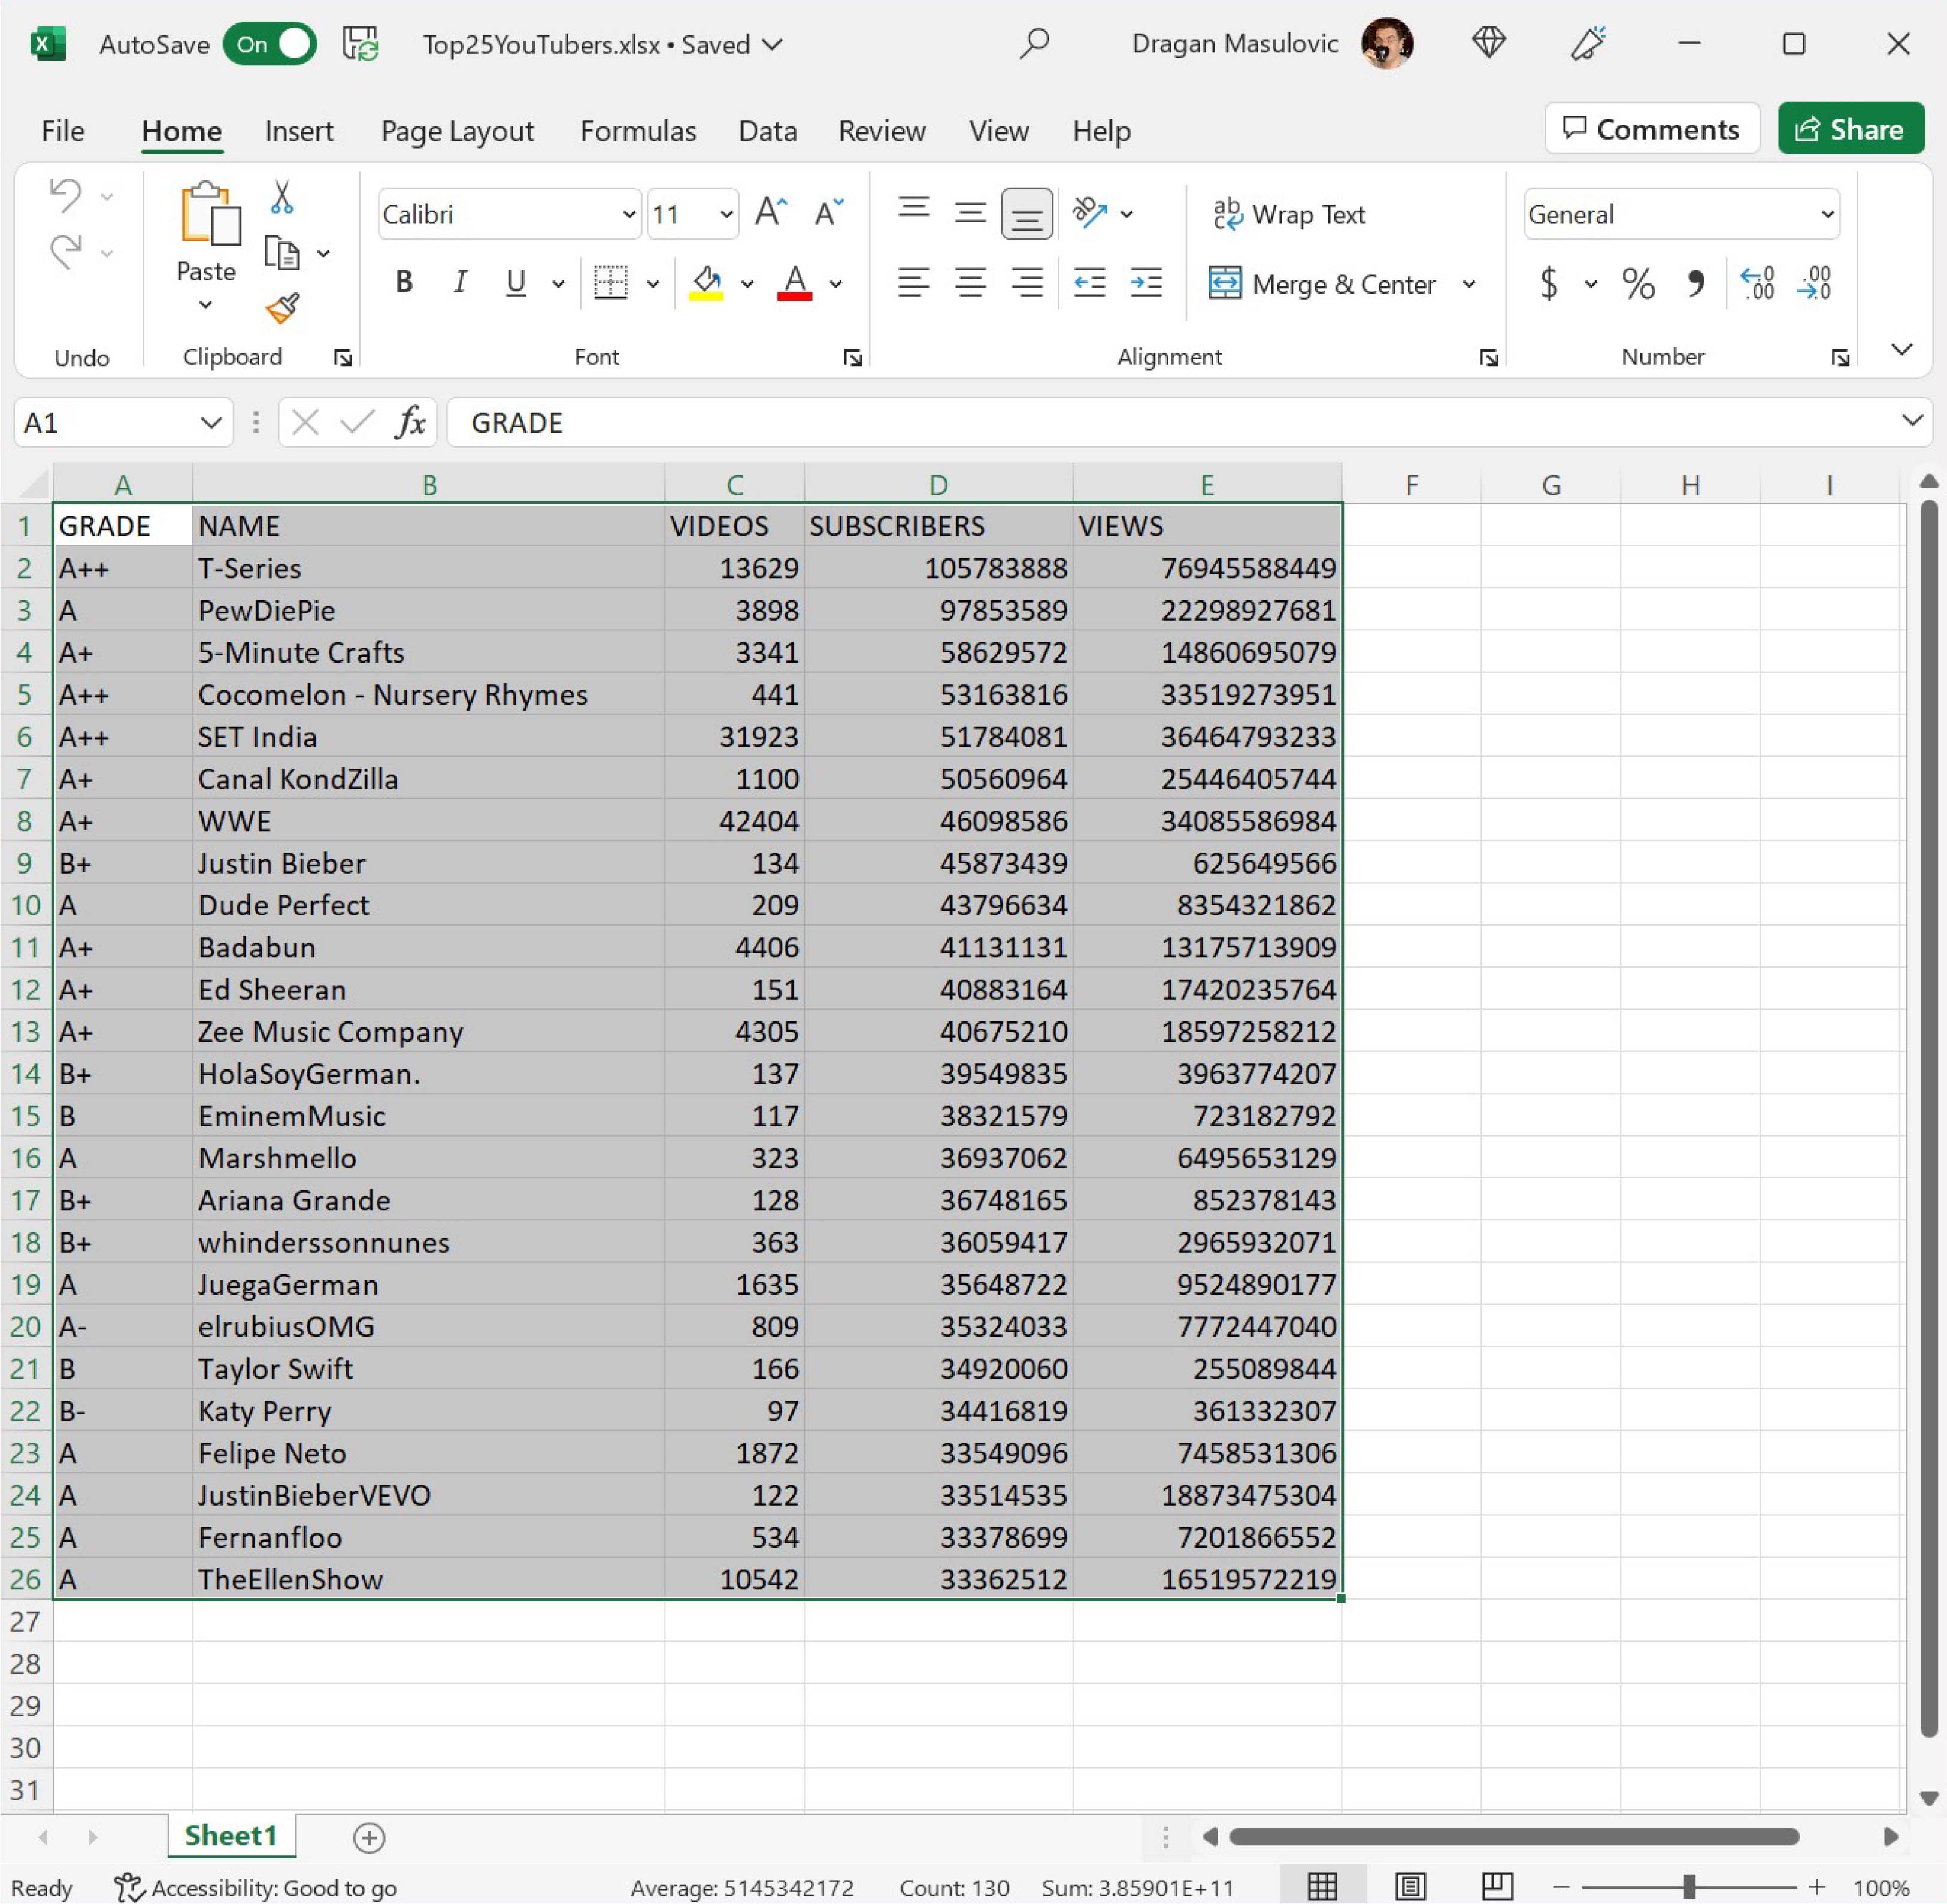Image resolution: width=1947 pixels, height=1904 pixels.
Task: Open the font name dropdown Calibri
Action: click(628, 214)
